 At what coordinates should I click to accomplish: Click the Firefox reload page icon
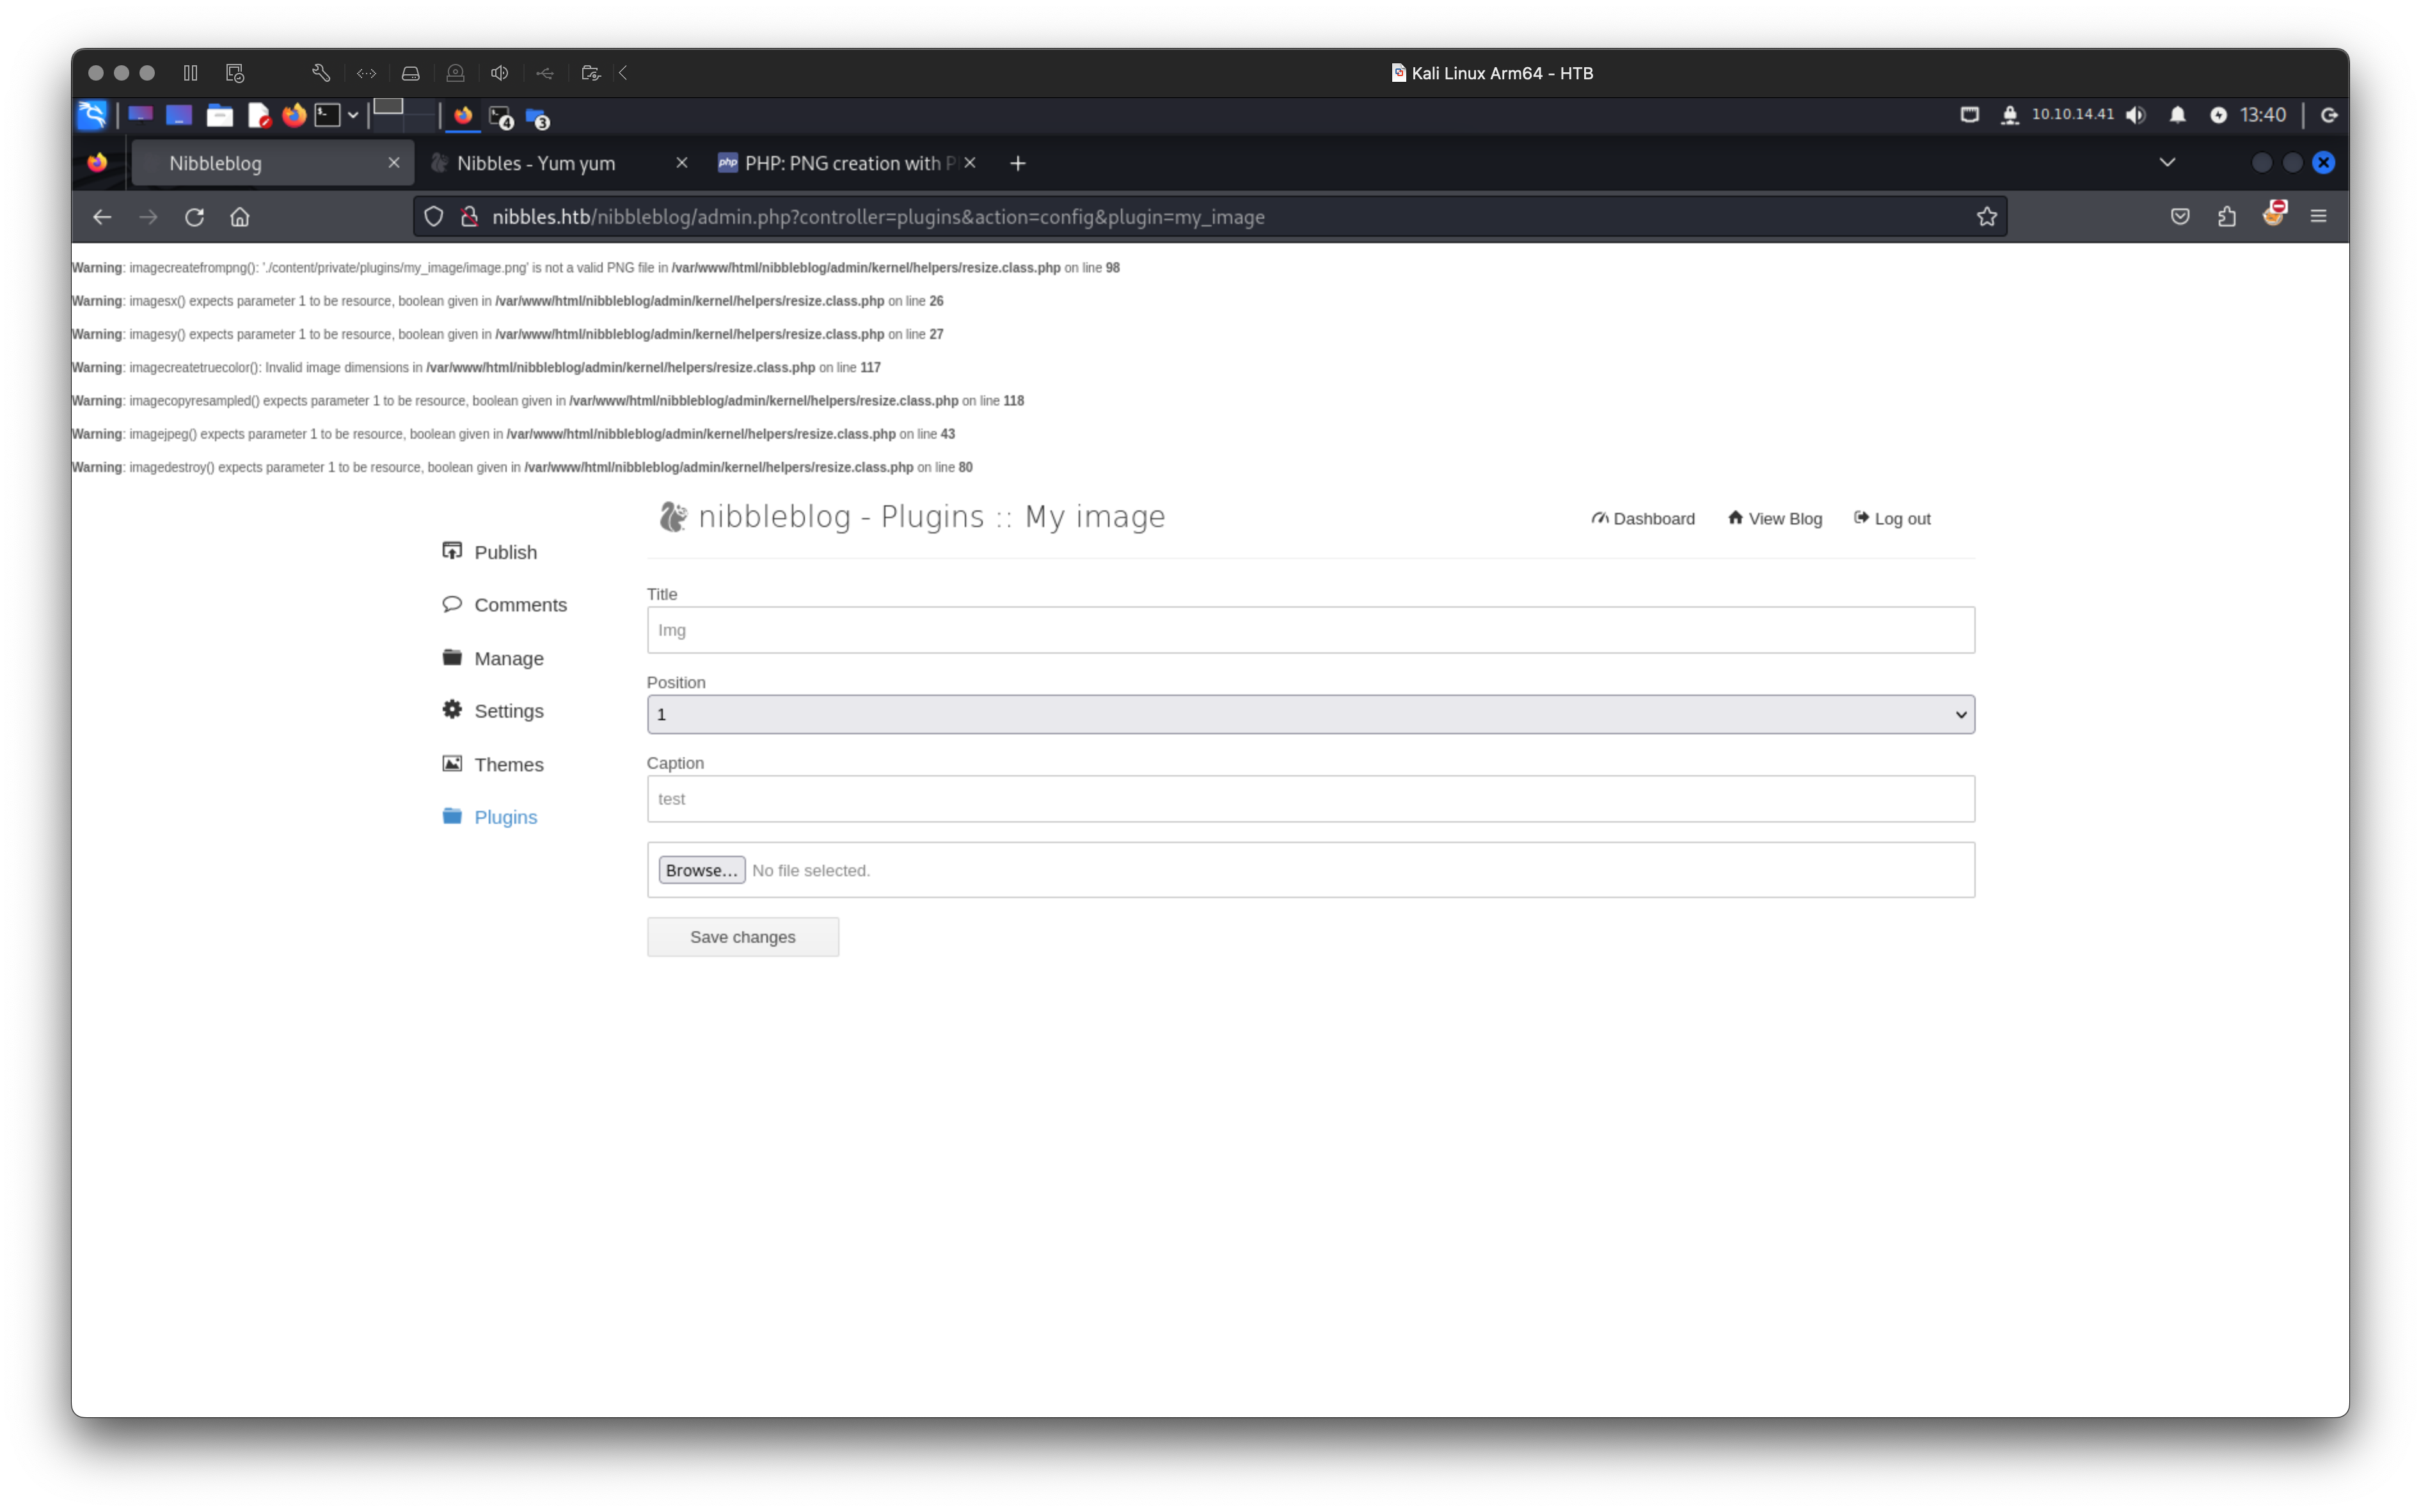click(194, 217)
